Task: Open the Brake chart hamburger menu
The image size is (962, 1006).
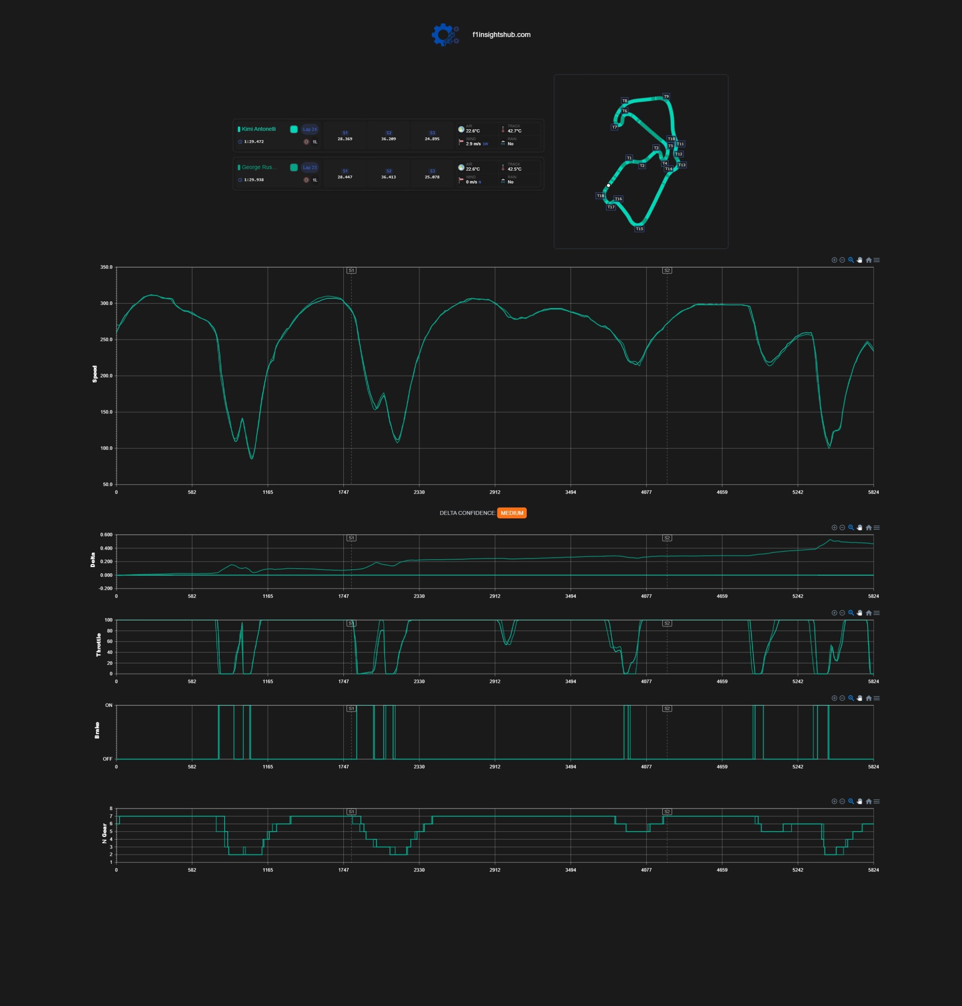Action: [x=876, y=698]
